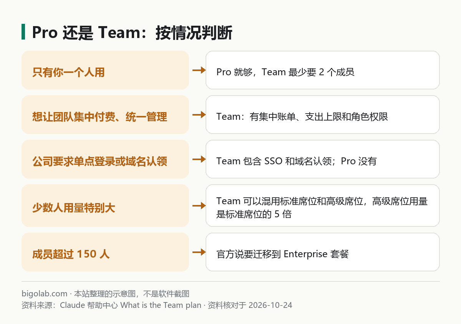461x324 pixels.
Task: Select the "成员超过 150 人" card
Action: point(105,252)
